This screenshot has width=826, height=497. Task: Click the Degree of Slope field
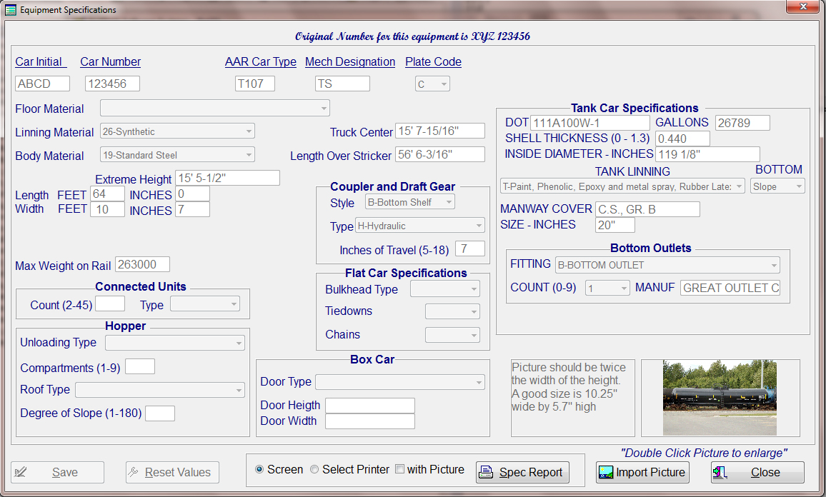tap(159, 413)
